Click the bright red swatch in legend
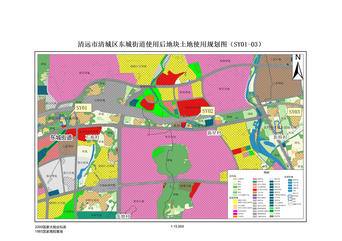Viewport: 342px width, 241px height. coord(255,190)
